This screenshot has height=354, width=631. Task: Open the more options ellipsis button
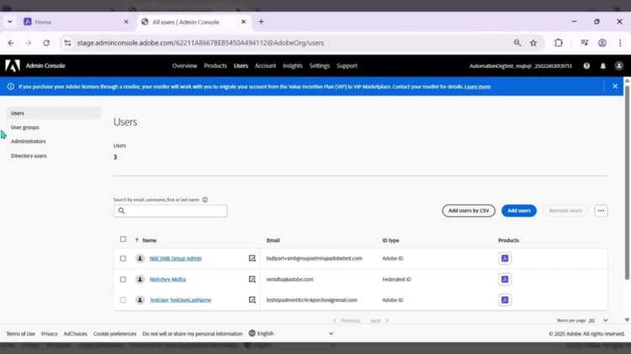tap(601, 211)
